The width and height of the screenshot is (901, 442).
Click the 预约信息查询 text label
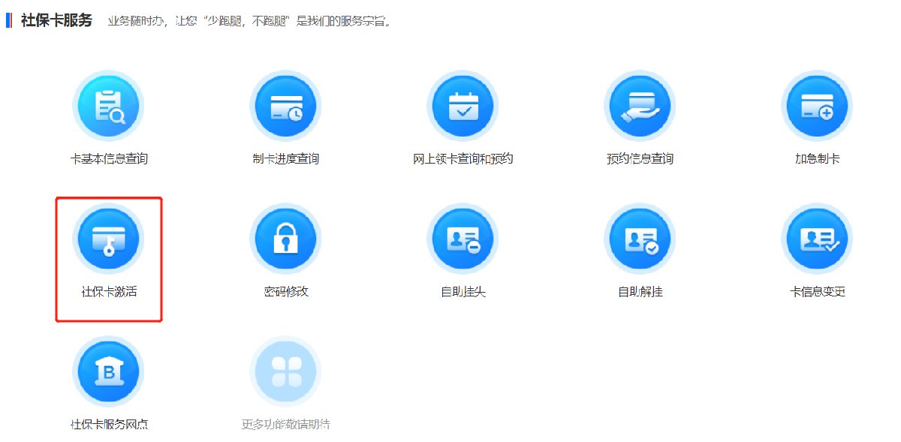coord(640,159)
